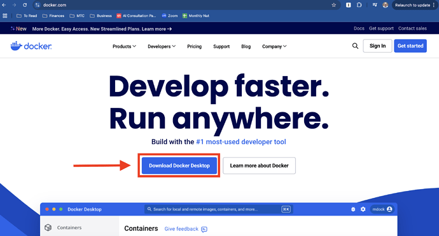The height and width of the screenshot is (236, 439).
Task: Open the Pricing page
Action: point(194,46)
